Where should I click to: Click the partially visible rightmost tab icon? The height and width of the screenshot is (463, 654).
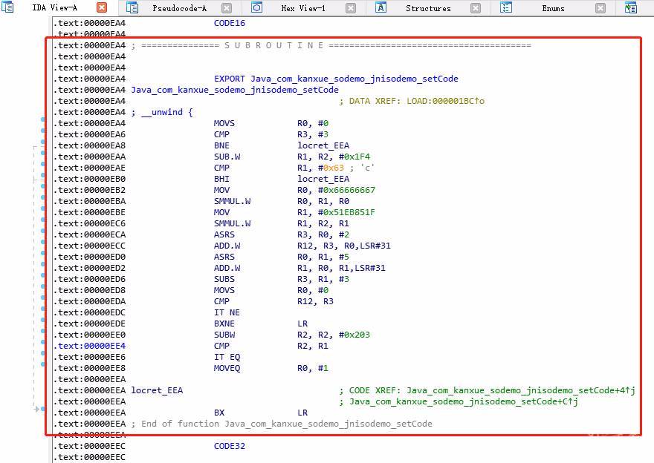click(631, 8)
